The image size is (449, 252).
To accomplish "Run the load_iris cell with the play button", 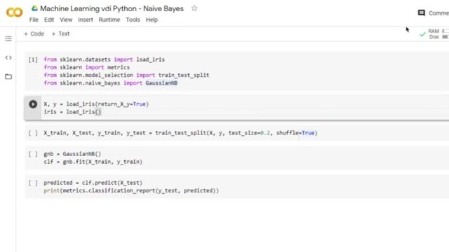I will [x=33, y=104].
